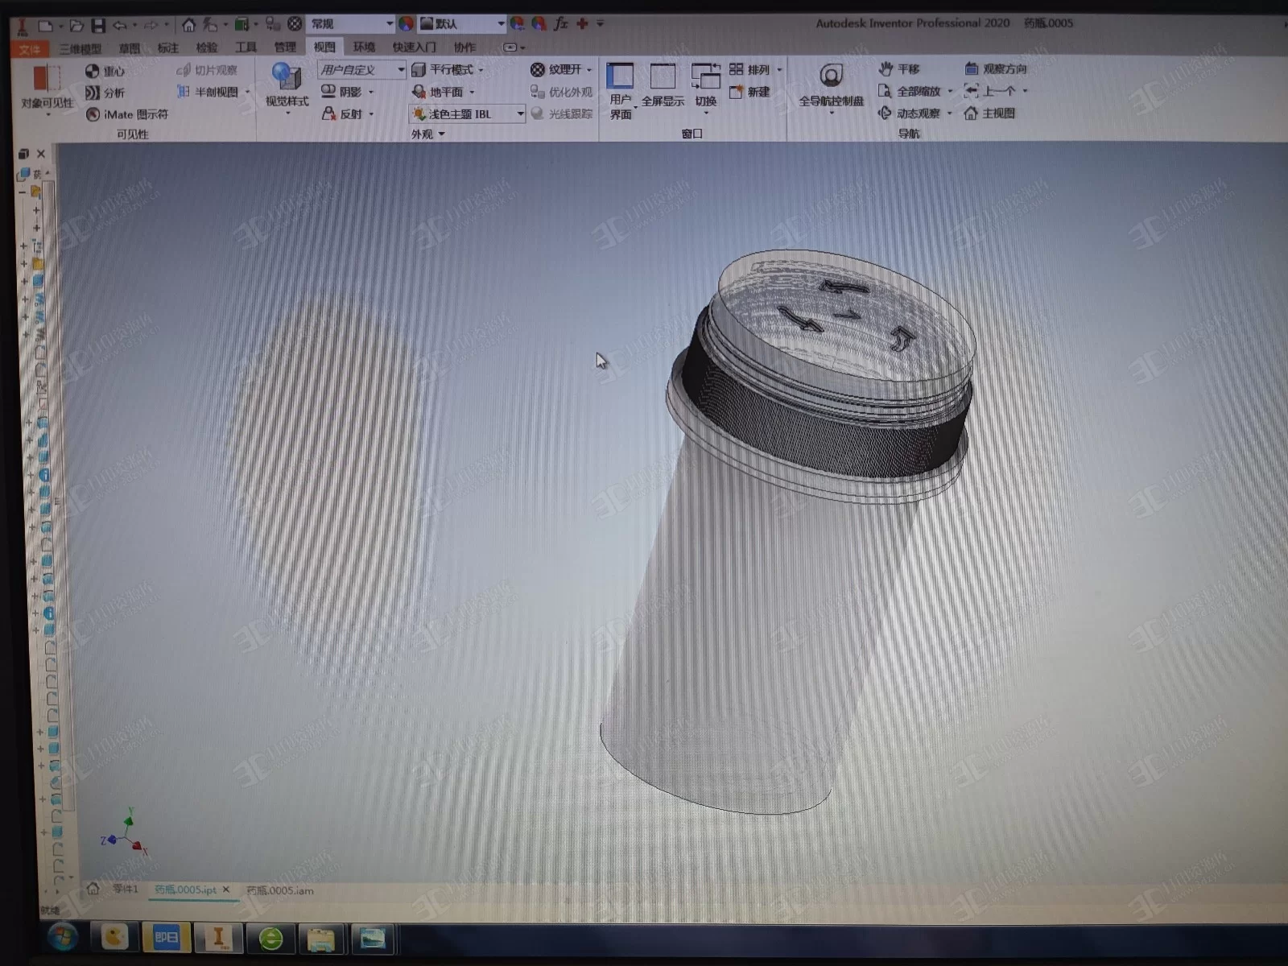Close the 药瓶.0005.ipt document tab
Screen dimensions: 1288x966
226,890
